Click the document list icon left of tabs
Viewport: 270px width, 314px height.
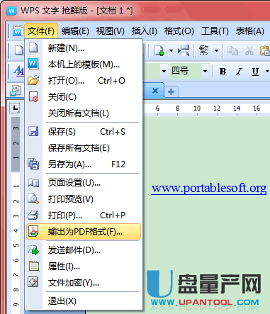pyautogui.click(x=16, y=91)
